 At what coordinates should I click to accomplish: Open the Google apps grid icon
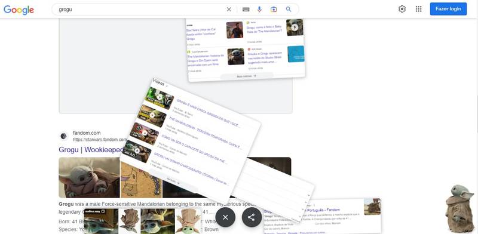coord(419,9)
